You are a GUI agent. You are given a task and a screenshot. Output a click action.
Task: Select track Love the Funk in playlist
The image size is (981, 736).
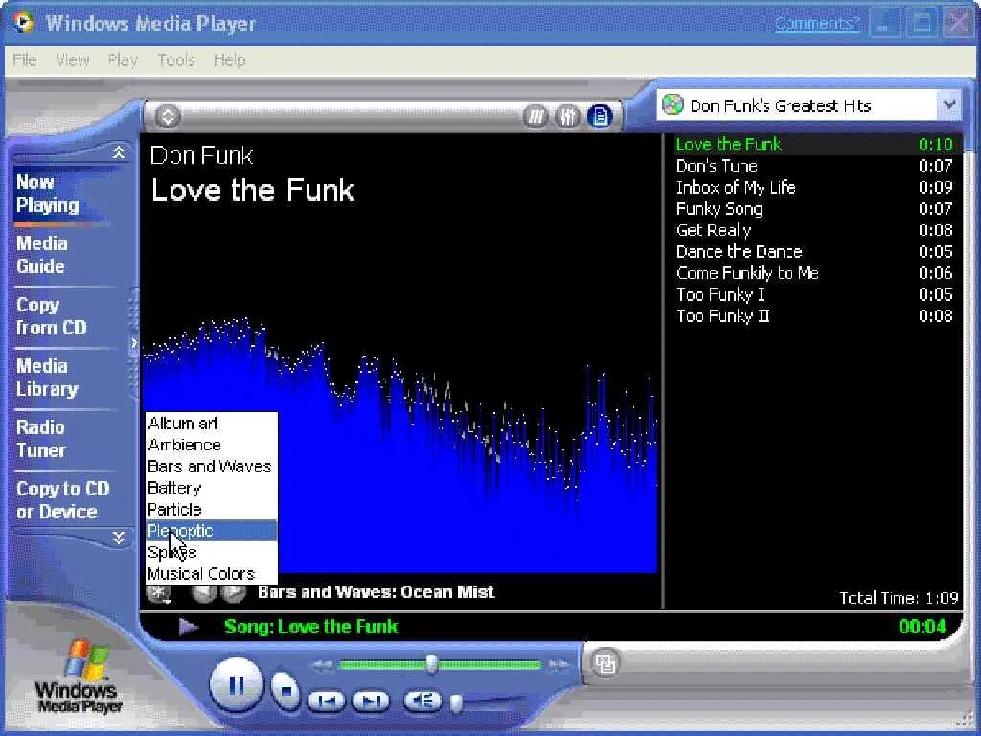(814, 145)
